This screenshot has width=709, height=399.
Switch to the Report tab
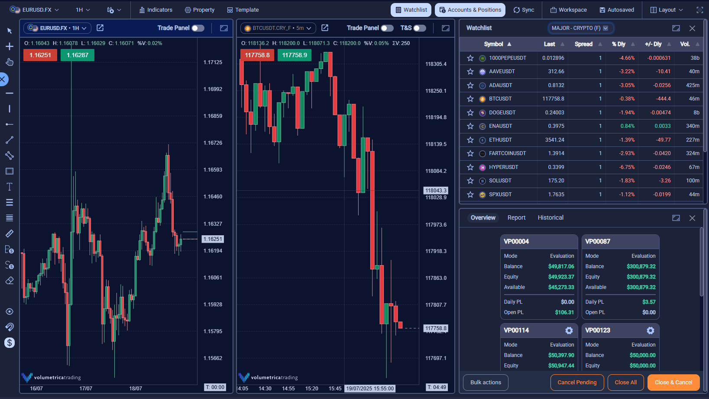pos(516,218)
